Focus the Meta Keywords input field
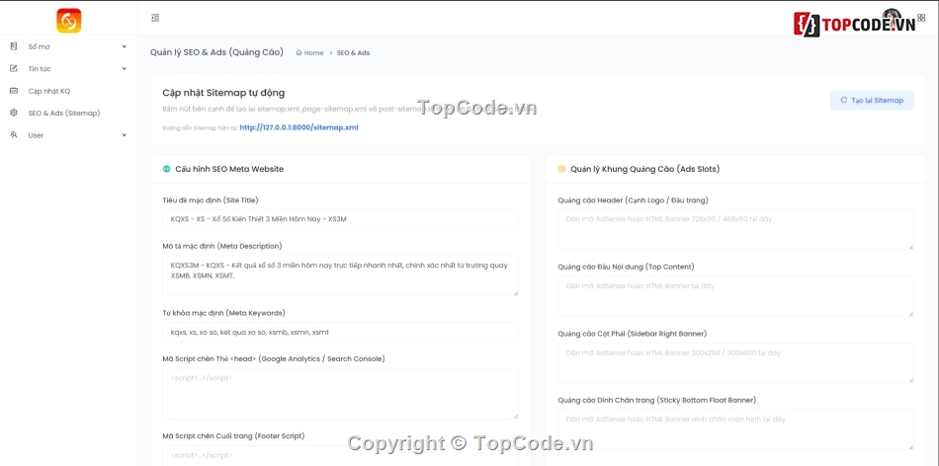 pos(340,332)
